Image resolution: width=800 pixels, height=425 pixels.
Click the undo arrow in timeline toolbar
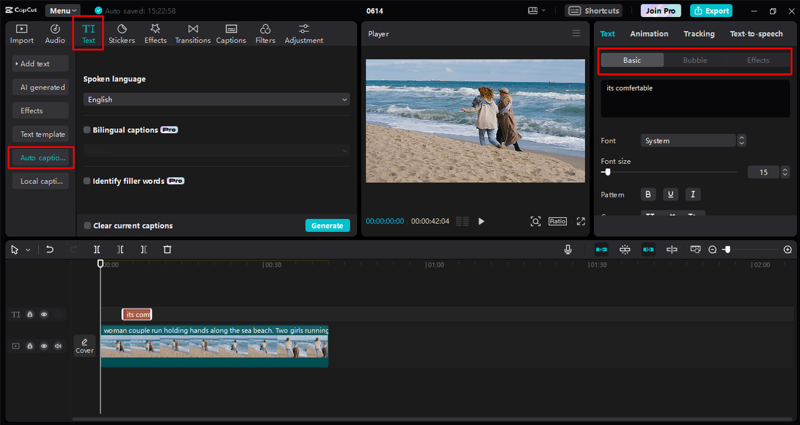50,249
